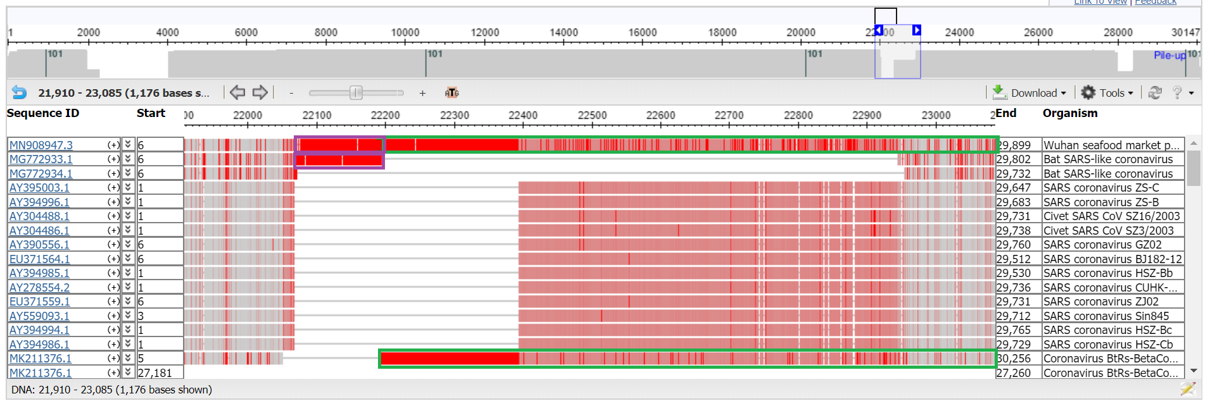Click the left blue handle on the overview ruler
Image resolution: width=1215 pixels, height=401 pixels.
point(879,30)
